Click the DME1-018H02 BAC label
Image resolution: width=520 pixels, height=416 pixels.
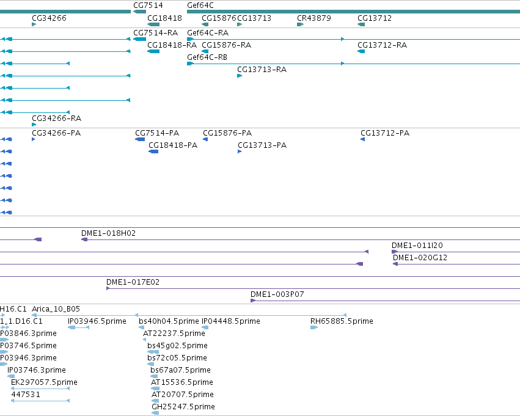pos(108,233)
